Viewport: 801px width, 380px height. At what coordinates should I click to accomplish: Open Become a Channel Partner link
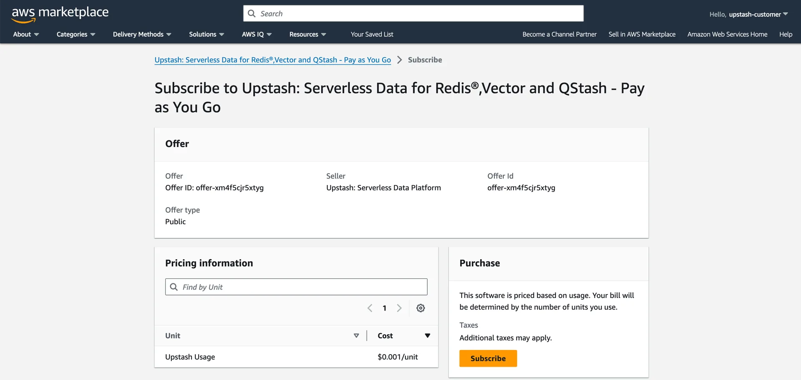559,34
